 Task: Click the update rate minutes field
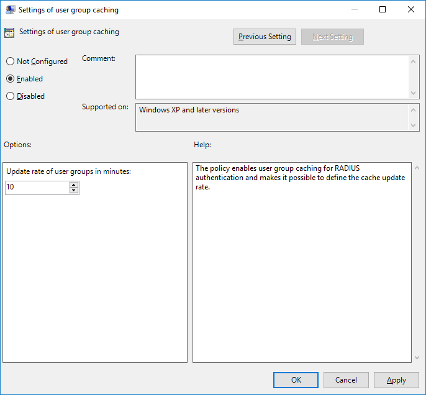coord(37,188)
